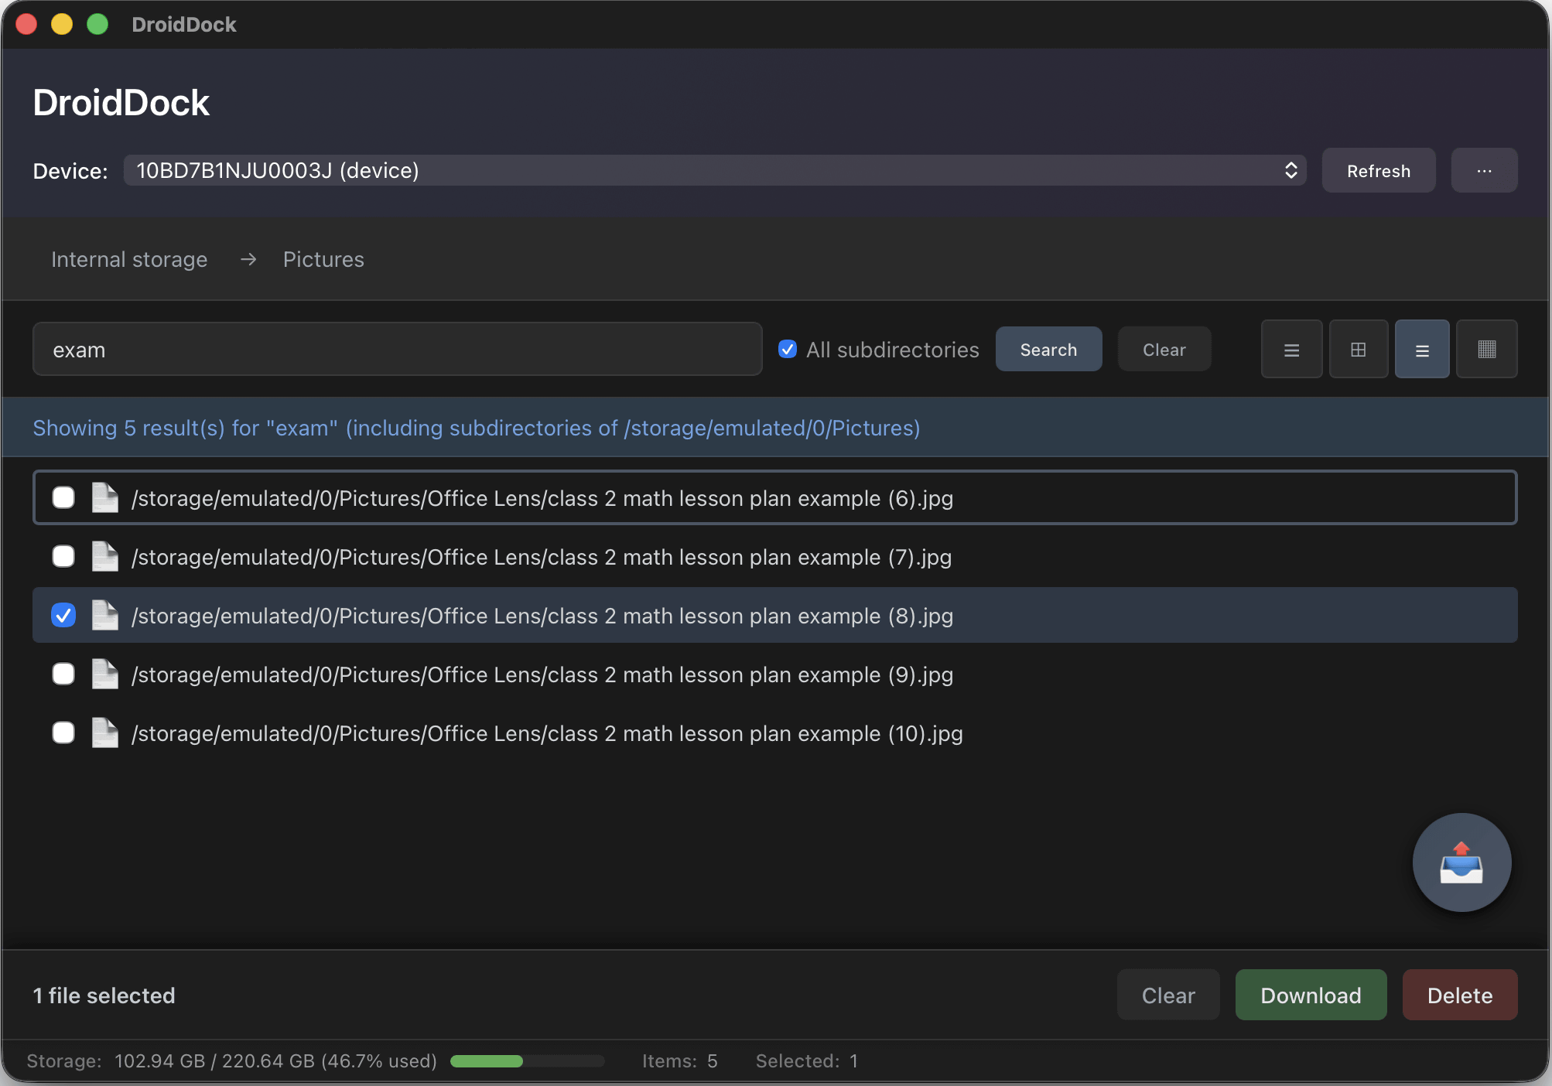The image size is (1552, 1086).
Task: Open the three-dots more options button
Action: (1483, 171)
